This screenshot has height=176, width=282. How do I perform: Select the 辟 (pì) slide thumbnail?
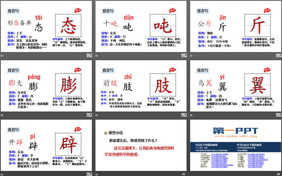(46, 145)
